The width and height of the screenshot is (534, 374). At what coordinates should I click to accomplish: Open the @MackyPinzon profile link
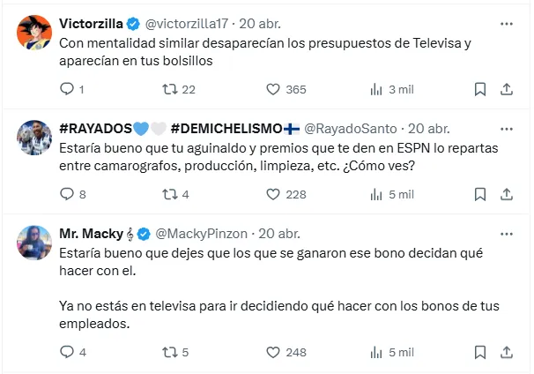click(x=203, y=234)
